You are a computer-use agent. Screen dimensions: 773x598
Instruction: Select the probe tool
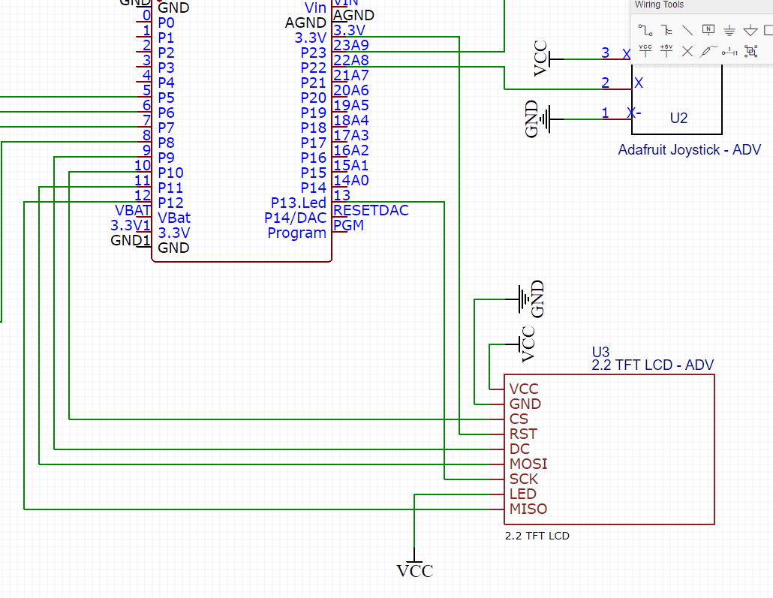coord(708,50)
